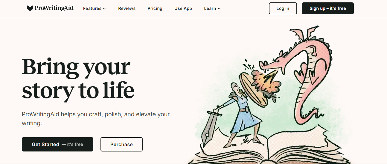387x164 pixels.
Task: Click the Log in button
Action: point(283,8)
